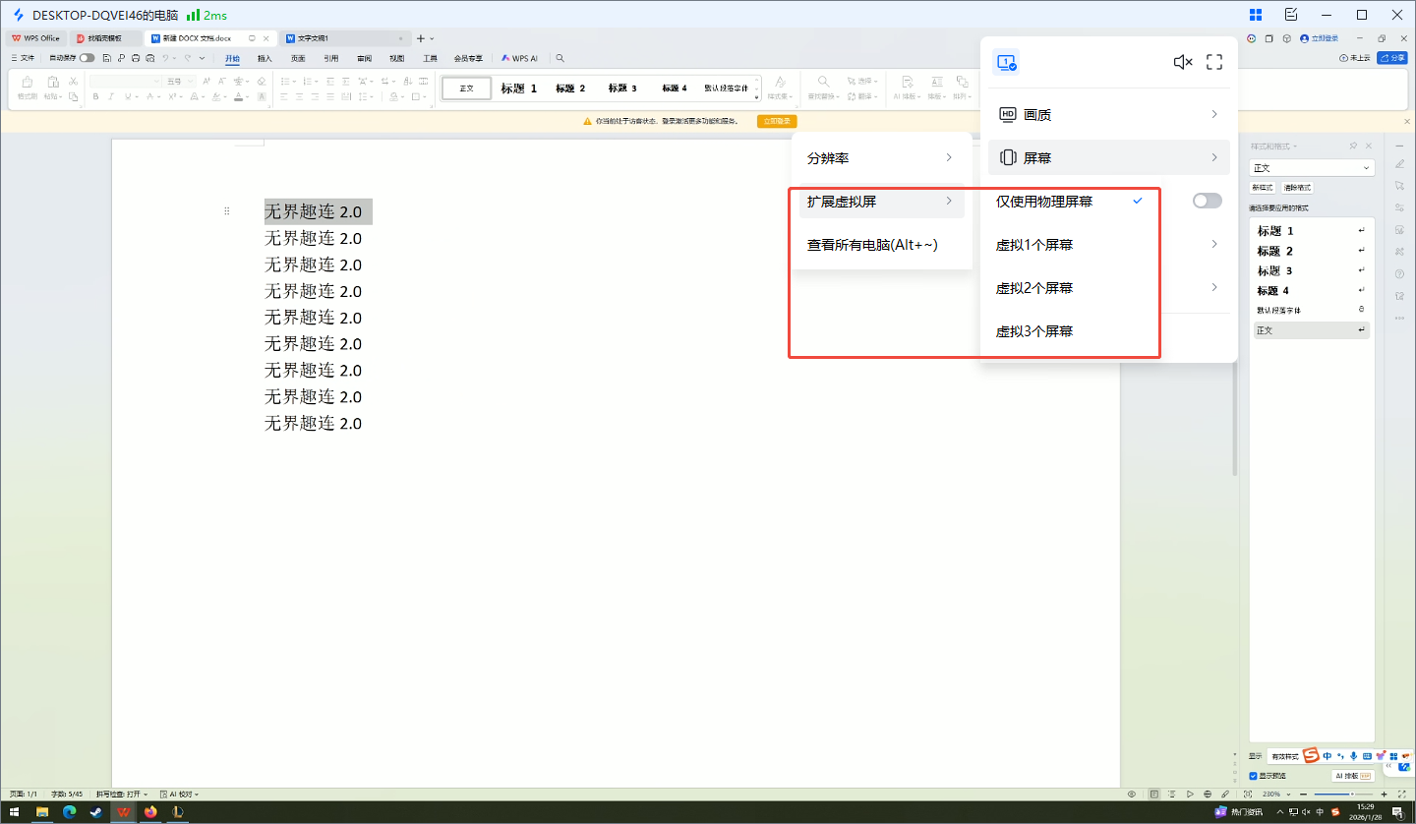Select 虚拟2个屏幕 menu option
Screen dimensions: 1416x824
tap(1034, 288)
